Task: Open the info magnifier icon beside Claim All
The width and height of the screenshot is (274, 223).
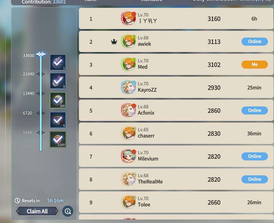Action: tap(68, 211)
